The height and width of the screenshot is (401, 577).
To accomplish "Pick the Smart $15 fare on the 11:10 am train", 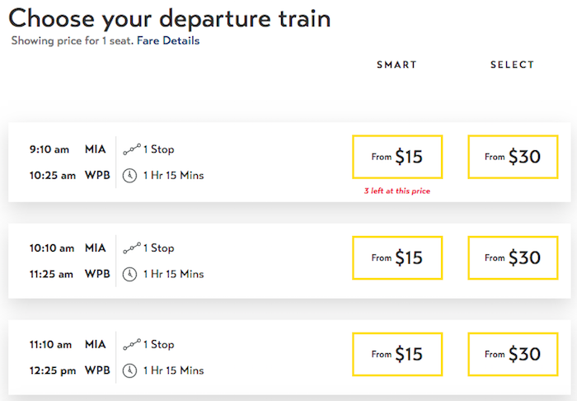I will (x=397, y=354).
